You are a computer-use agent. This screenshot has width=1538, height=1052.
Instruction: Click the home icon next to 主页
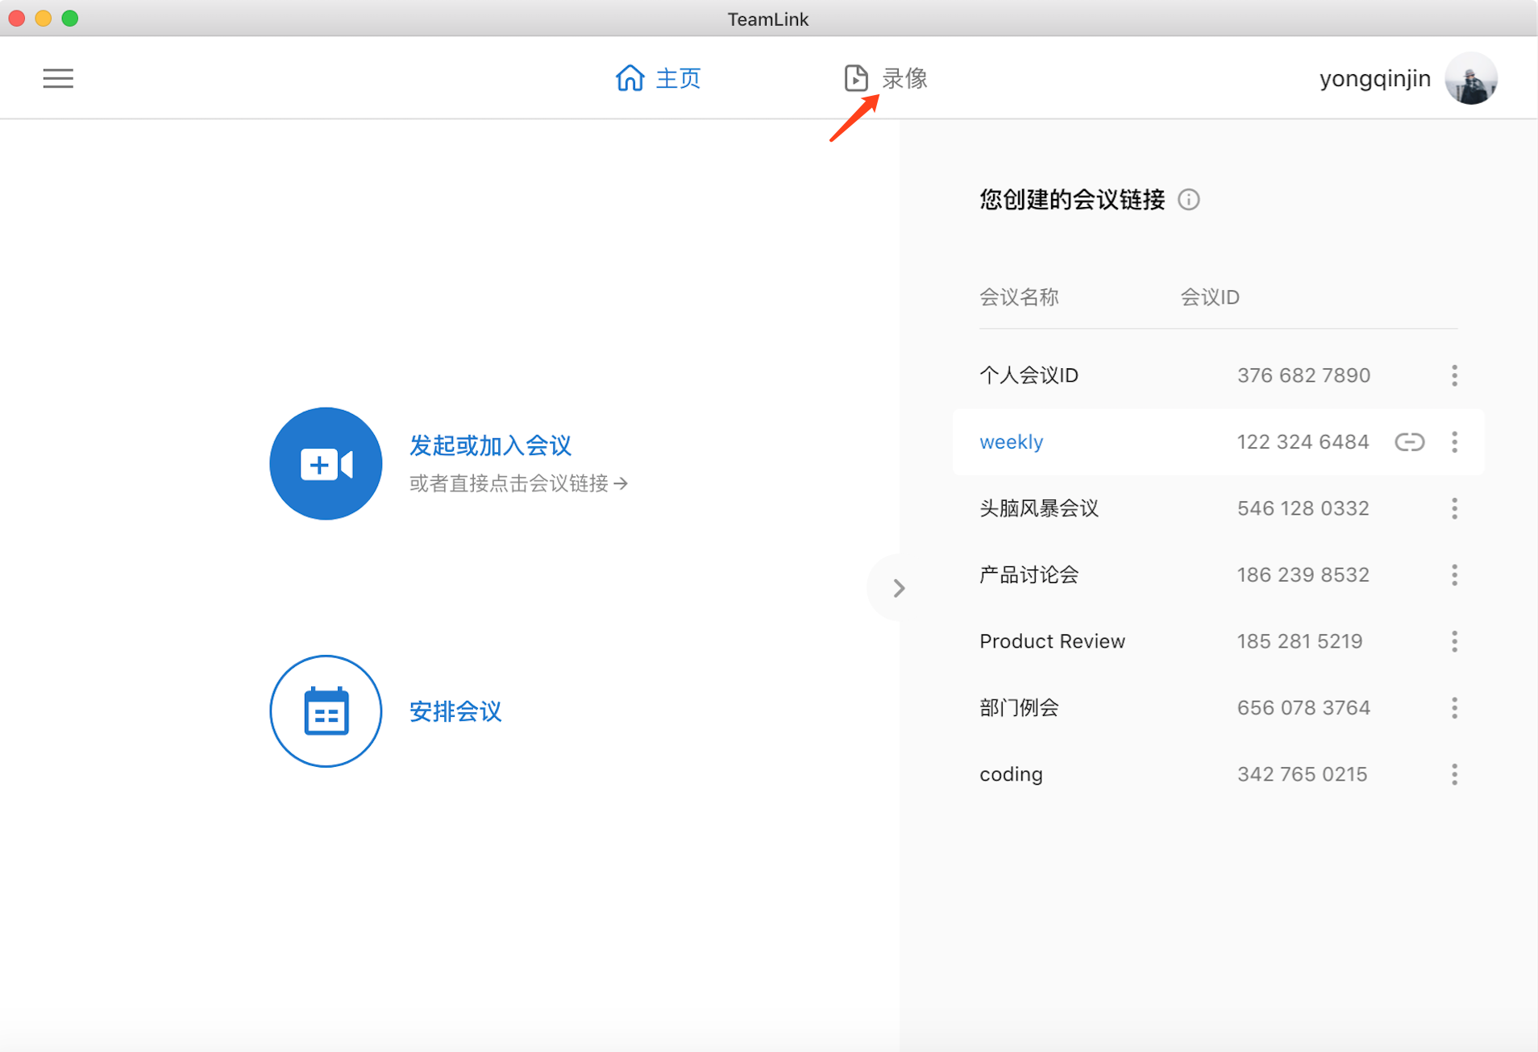coord(631,77)
